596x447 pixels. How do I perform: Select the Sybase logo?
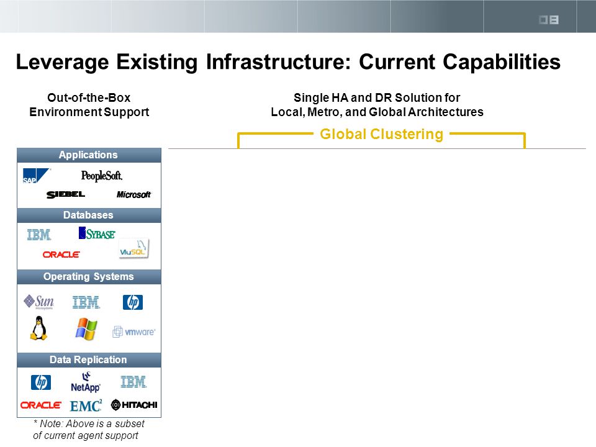[97, 233]
